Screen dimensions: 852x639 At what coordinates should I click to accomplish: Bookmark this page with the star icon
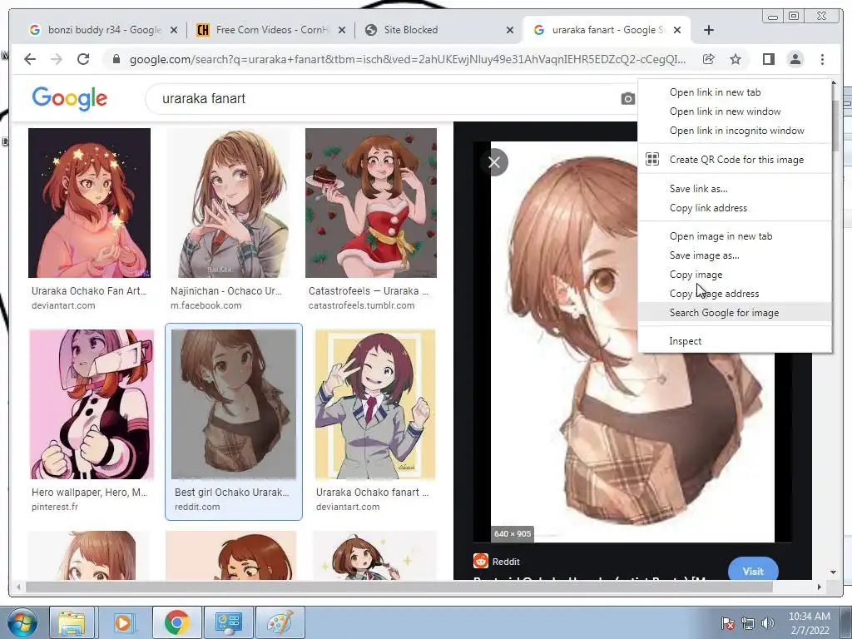coord(736,59)
